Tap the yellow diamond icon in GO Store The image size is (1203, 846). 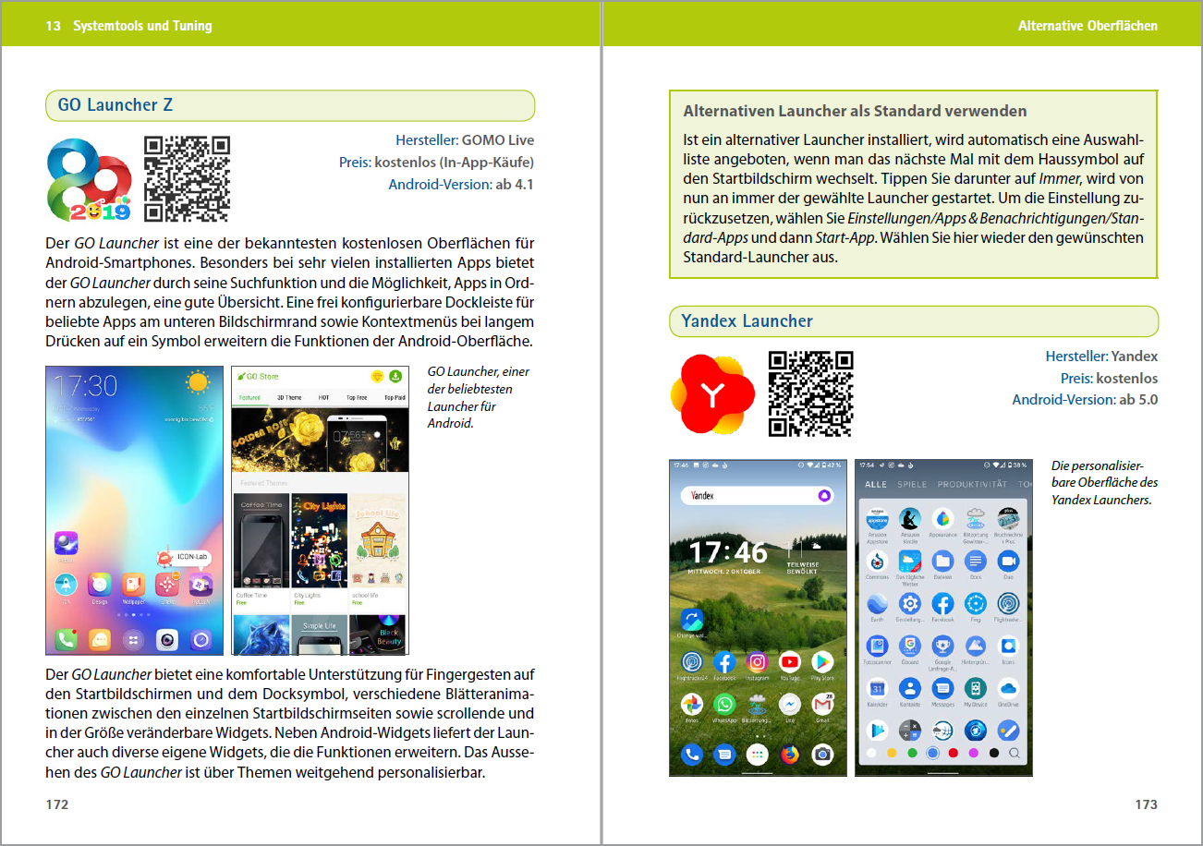click(x=377, y=376)
